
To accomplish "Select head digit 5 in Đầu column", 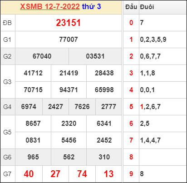I will pyautogui.click(x=131, y=107).
